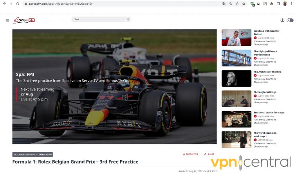Image resolution: width=296 pixels, height=176 pixels.
Task: Open the user account profile icon
Action: pos(282,20)
